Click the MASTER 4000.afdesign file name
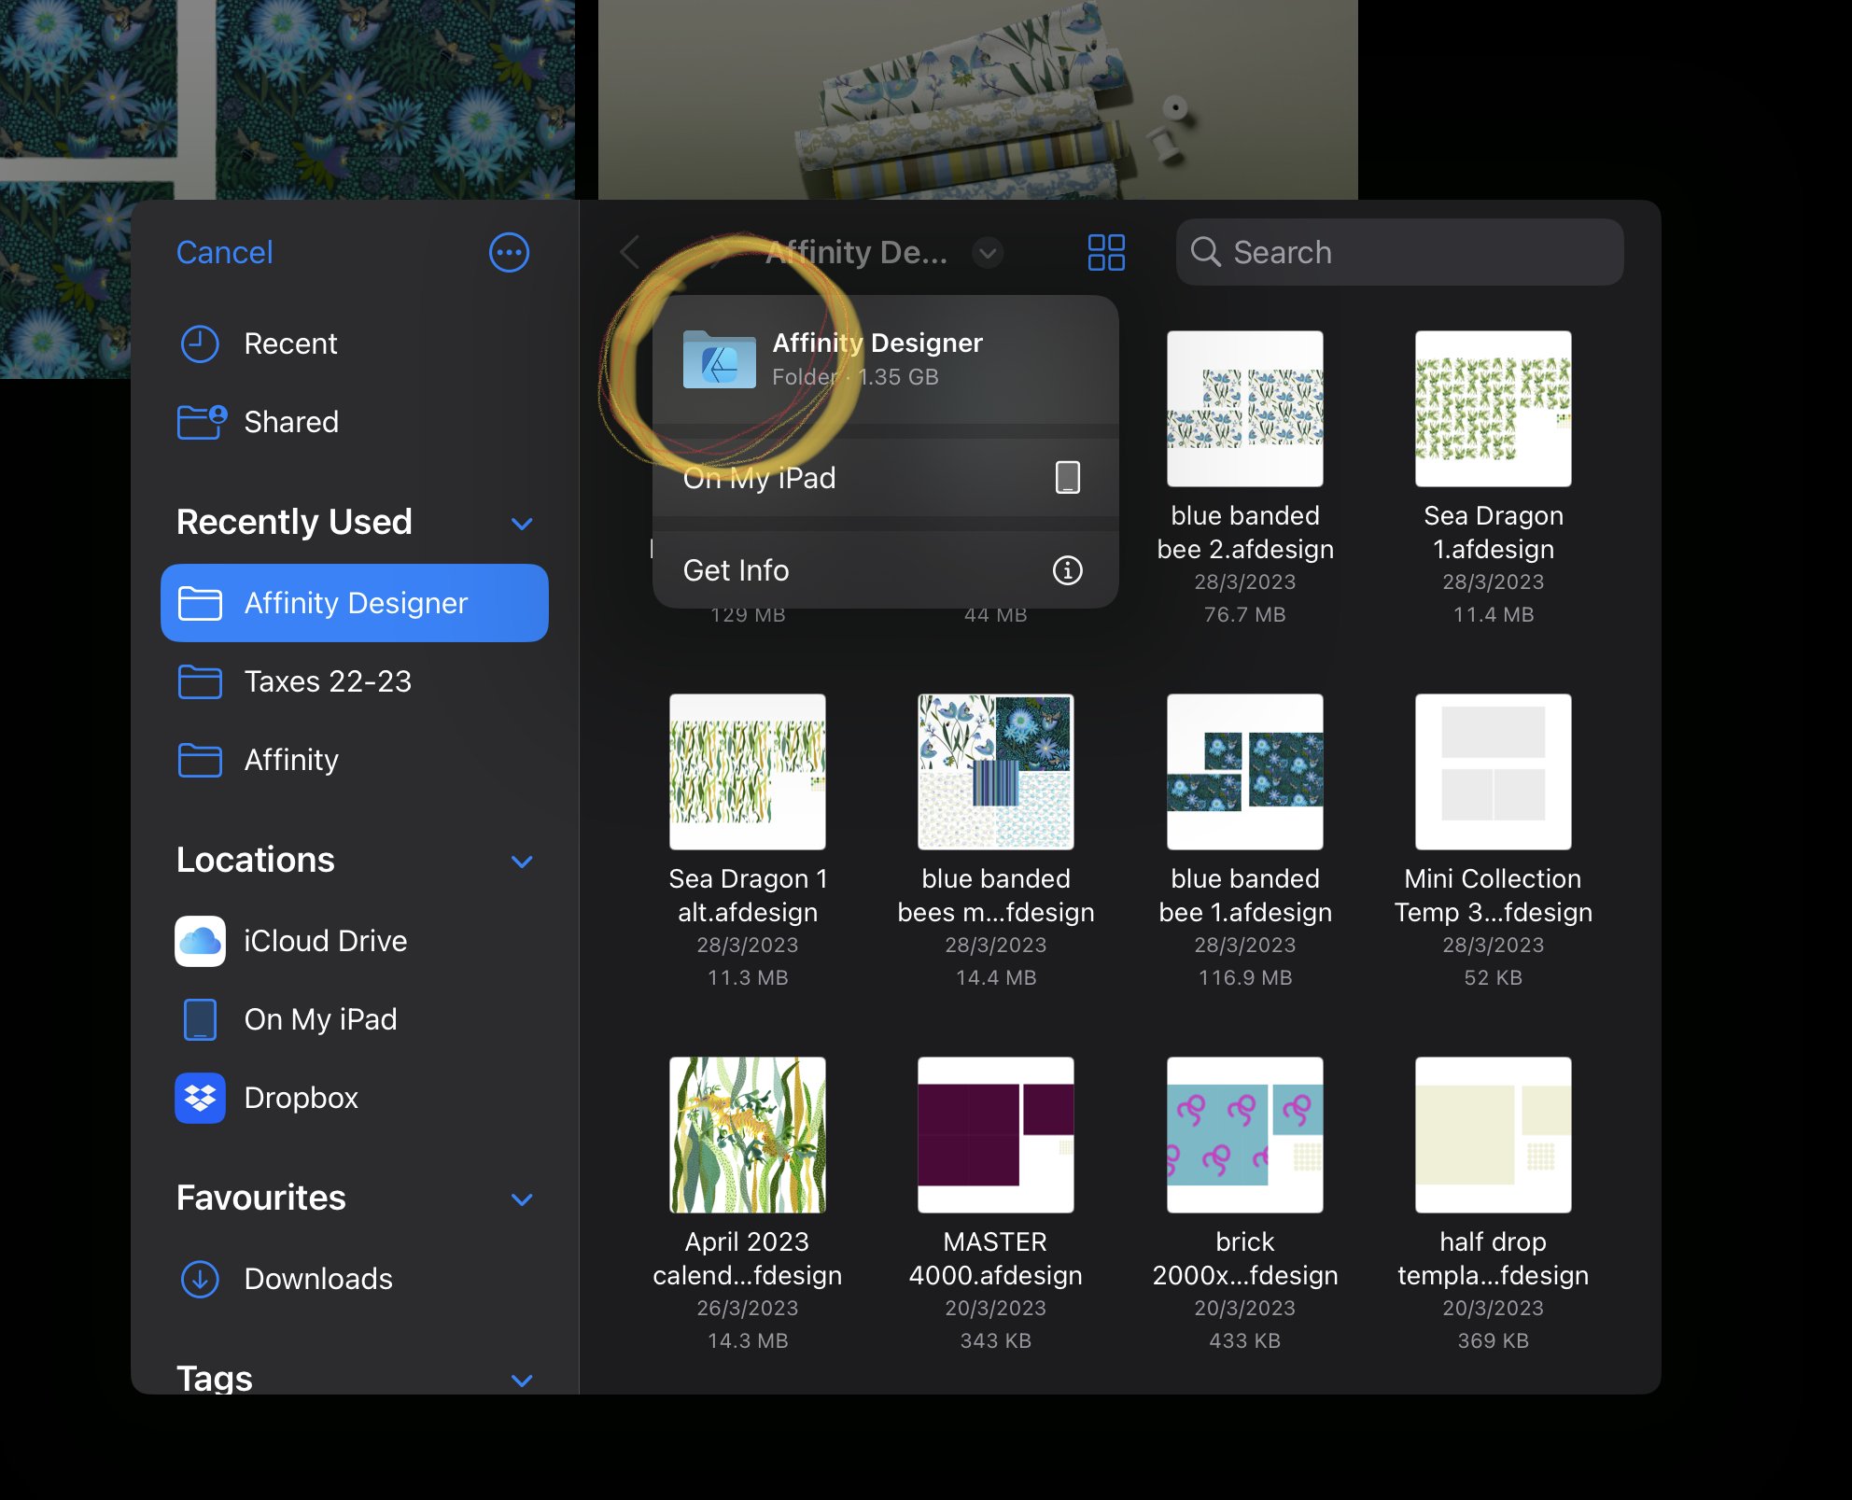 [995, 1258]
